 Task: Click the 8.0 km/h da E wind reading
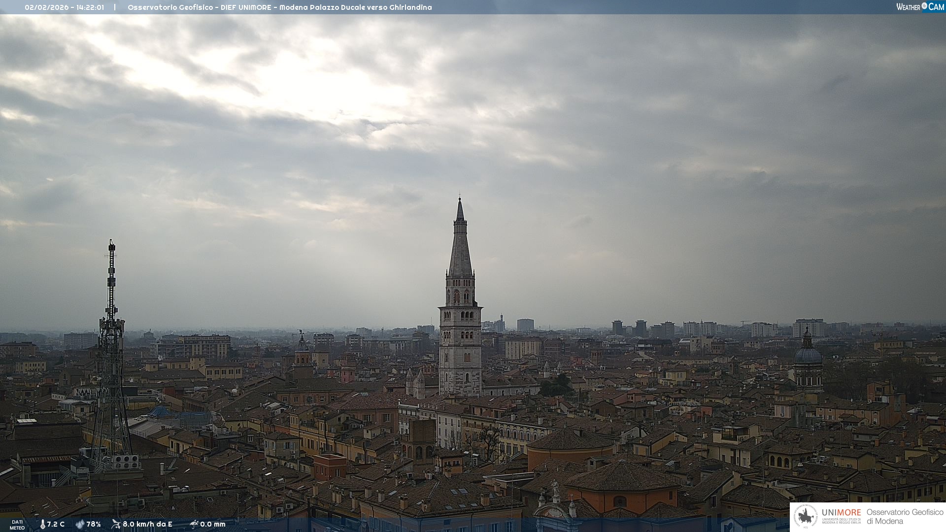coord(147,524)
